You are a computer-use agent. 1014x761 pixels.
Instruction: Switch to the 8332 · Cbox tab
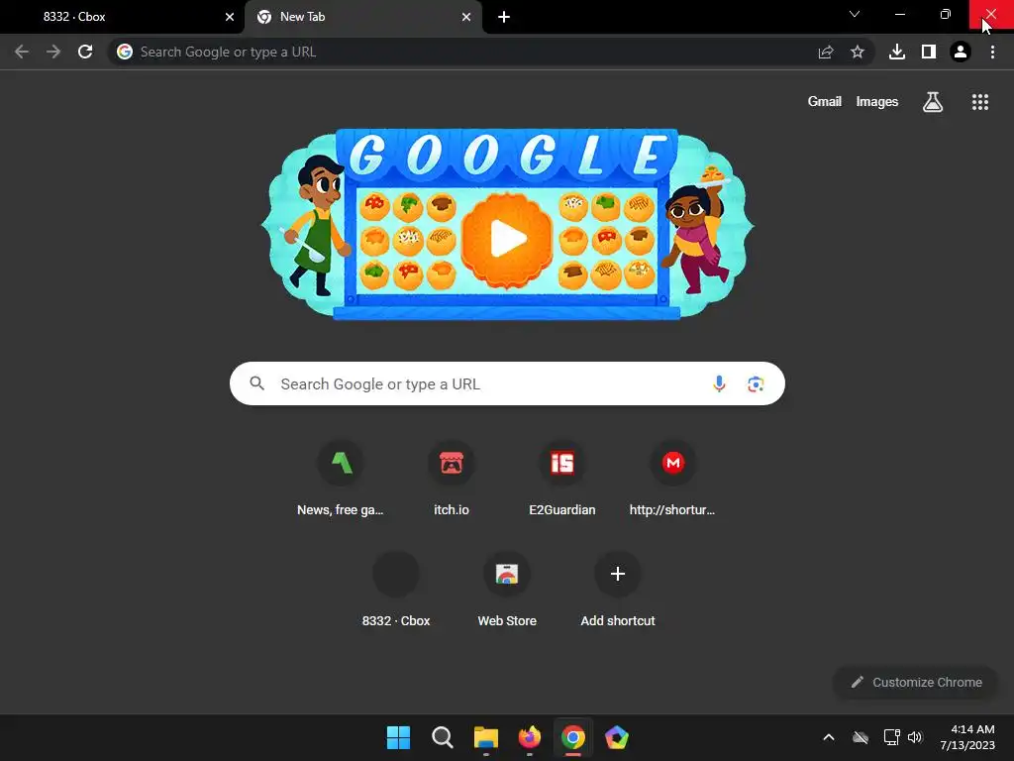click(123, 17)
